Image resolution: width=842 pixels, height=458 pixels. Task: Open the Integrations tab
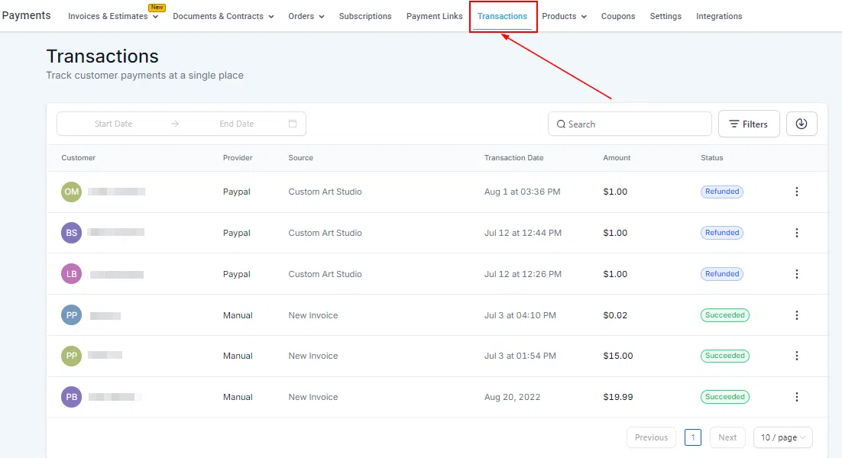[719, 16]
